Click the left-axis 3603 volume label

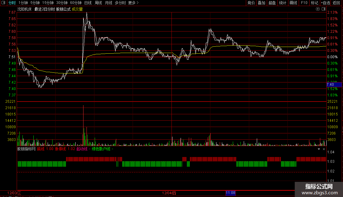pyautogui.click(x=12, y=140)
